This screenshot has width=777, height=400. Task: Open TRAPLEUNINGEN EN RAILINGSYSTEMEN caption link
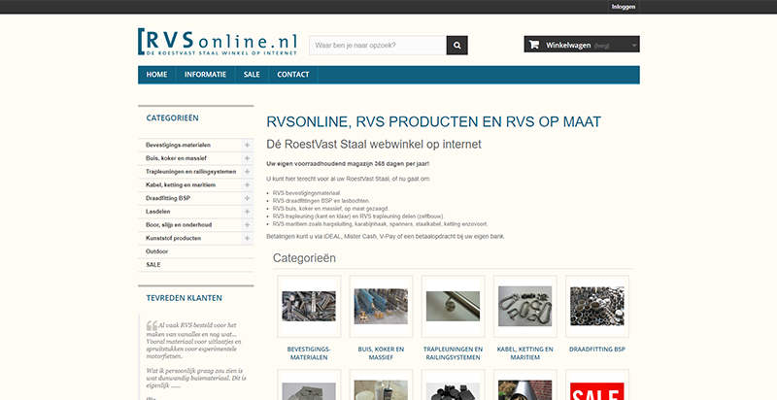pos(453,353)
